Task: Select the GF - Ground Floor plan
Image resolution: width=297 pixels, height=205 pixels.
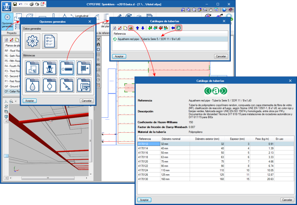Action: coord(12,86)
